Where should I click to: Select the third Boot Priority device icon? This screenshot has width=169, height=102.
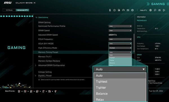click(31, 91)
